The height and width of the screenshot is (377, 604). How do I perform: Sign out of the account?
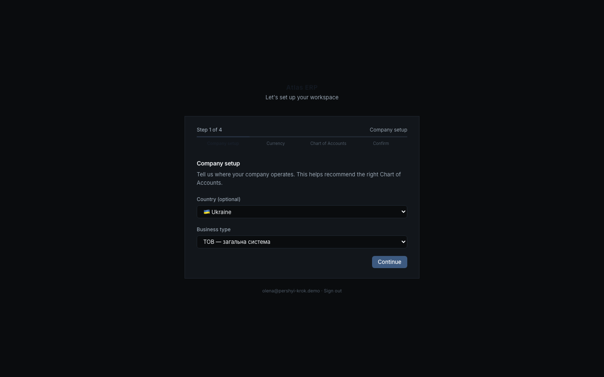pyautogui.click(x=333, y=291)
